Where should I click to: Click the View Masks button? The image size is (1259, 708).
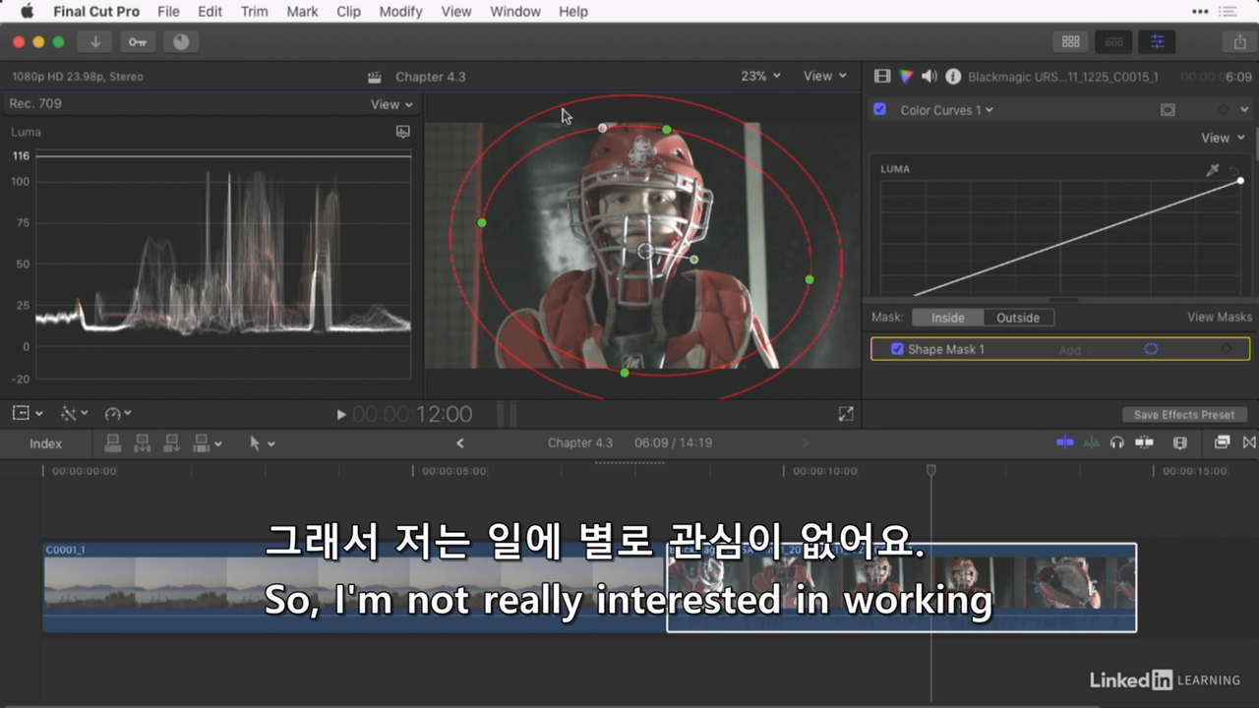click(x=1220, y=317)
